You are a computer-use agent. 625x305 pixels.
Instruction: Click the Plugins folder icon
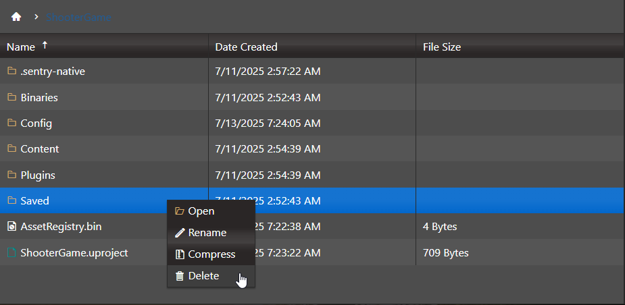tap(12, 175)
